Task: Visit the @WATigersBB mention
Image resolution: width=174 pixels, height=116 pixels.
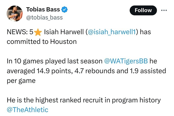Action: click(126, 61)
